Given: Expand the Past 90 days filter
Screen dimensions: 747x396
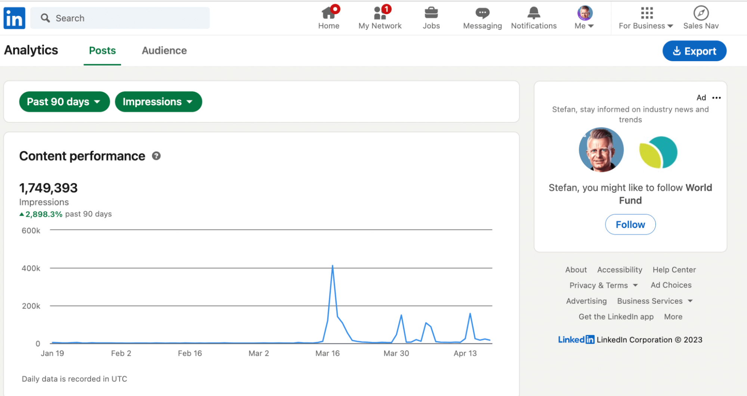Looking at the screenshot, I should tap(64, 102).
